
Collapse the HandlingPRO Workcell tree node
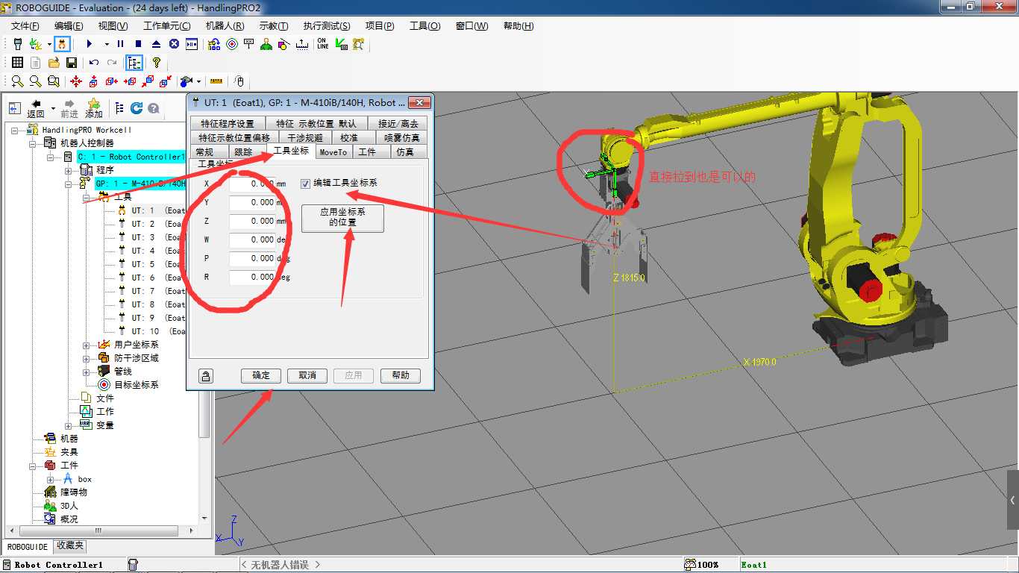pyautogui.click(x=16, y=130)
